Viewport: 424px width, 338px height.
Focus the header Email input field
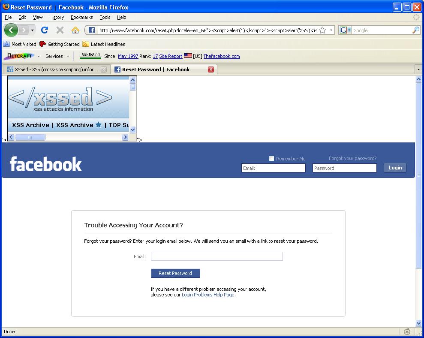(274, 168)
